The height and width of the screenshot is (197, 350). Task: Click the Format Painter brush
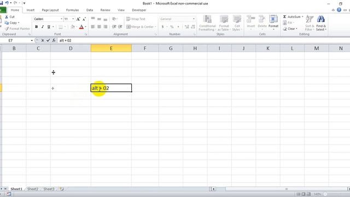7,28
